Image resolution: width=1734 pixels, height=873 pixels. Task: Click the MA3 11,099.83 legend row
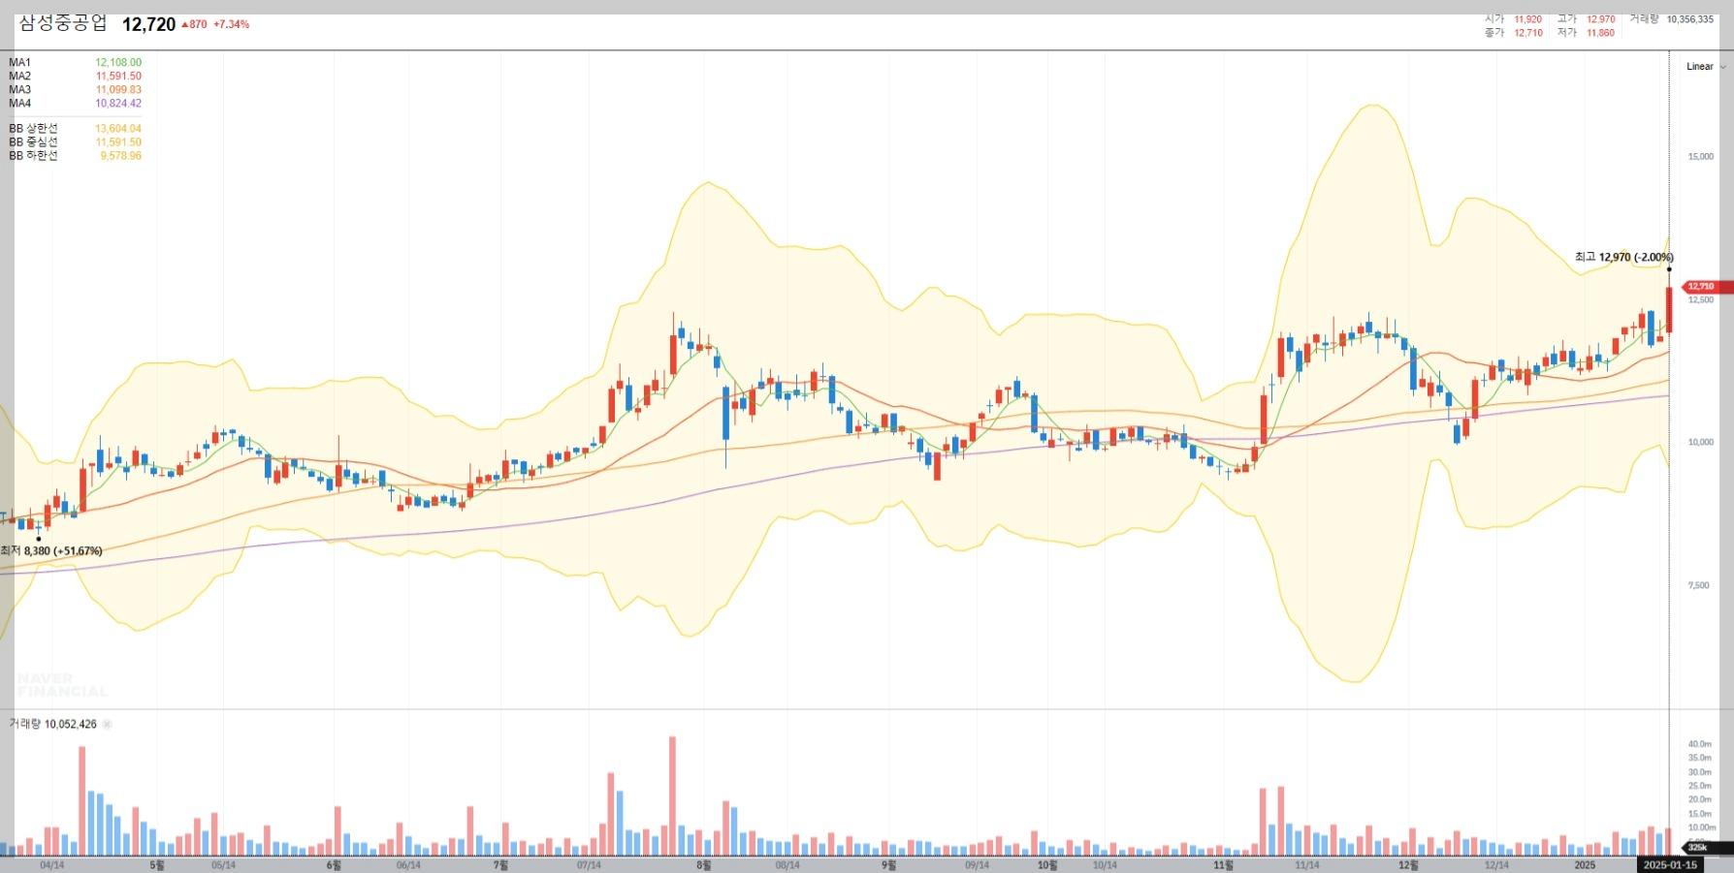click(x=75, y=89)
